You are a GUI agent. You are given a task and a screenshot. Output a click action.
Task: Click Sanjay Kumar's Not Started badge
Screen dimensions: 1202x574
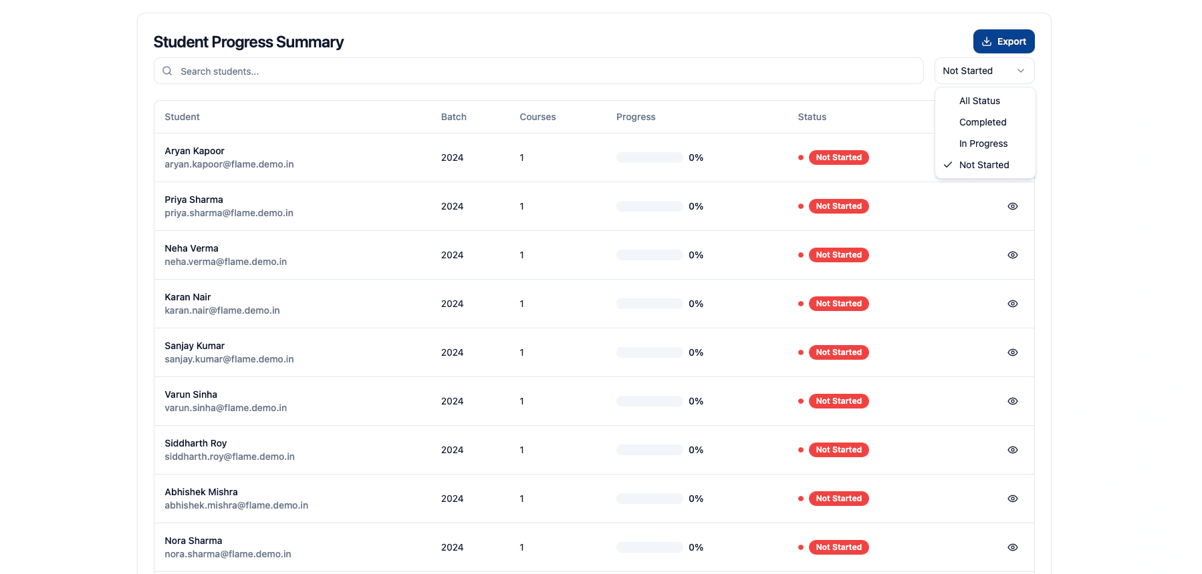click(x=838, y=352)
